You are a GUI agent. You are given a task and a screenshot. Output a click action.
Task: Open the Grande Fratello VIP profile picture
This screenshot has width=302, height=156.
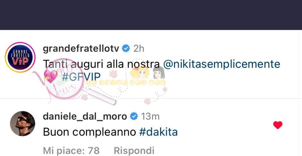[20, 57]
